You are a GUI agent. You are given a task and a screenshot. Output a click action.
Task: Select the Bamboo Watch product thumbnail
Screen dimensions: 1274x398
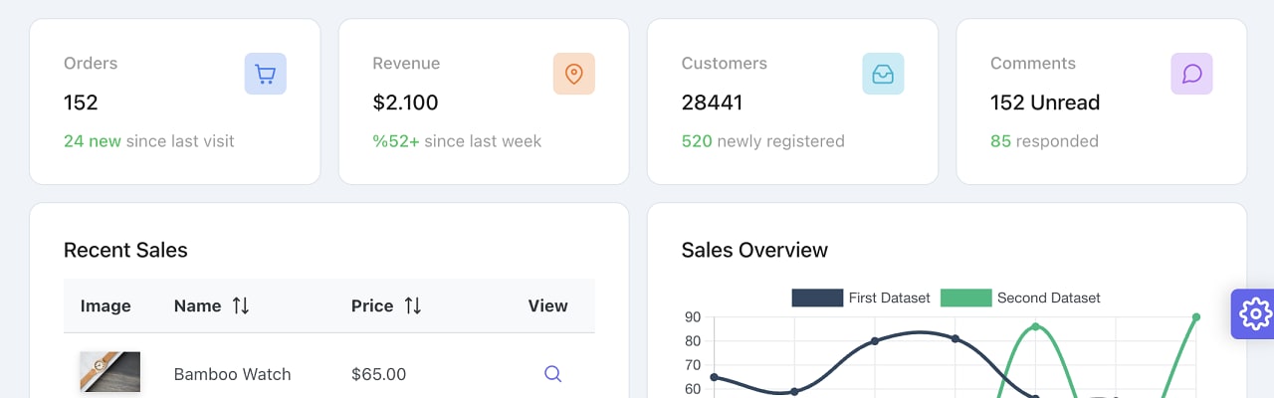tap(110, 372)
